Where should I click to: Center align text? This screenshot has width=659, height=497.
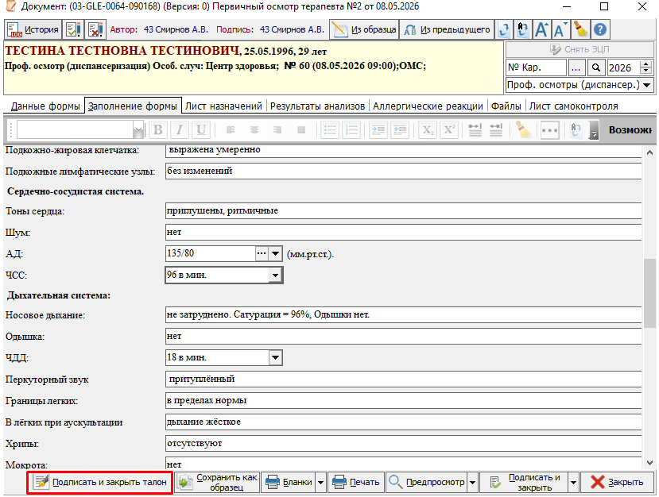(x=254, y=130)
